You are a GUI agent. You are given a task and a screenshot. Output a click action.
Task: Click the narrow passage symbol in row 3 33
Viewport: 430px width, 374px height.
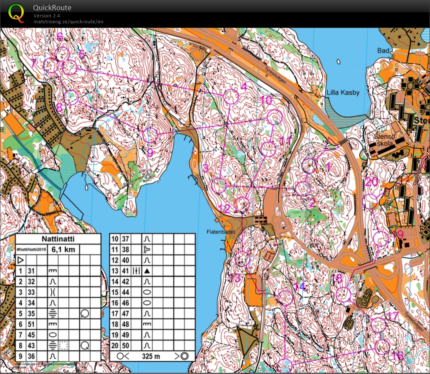(x=53, y=292)
